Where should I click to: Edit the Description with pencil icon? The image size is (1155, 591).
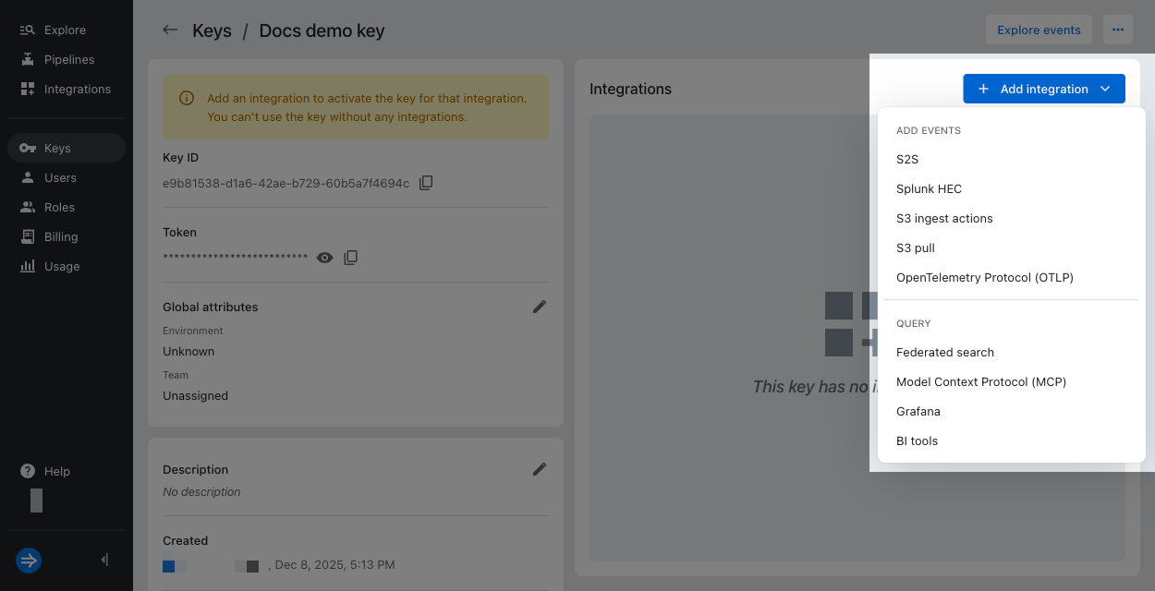540,469
